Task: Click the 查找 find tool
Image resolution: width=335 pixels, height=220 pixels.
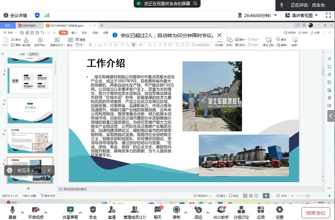Action: (281, 40)
